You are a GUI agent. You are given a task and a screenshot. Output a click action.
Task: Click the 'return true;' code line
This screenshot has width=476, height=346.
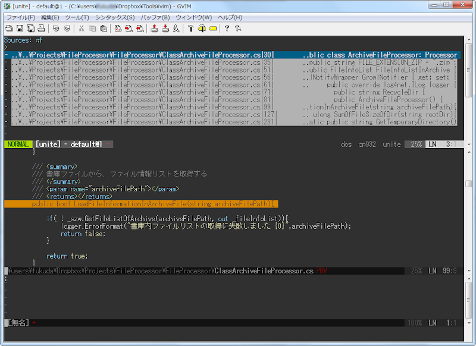67,256
